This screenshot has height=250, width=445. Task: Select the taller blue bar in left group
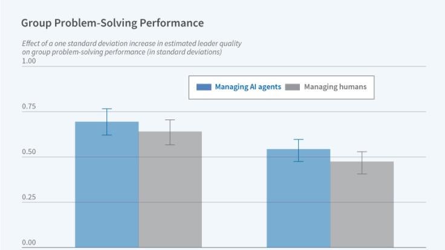106,187
